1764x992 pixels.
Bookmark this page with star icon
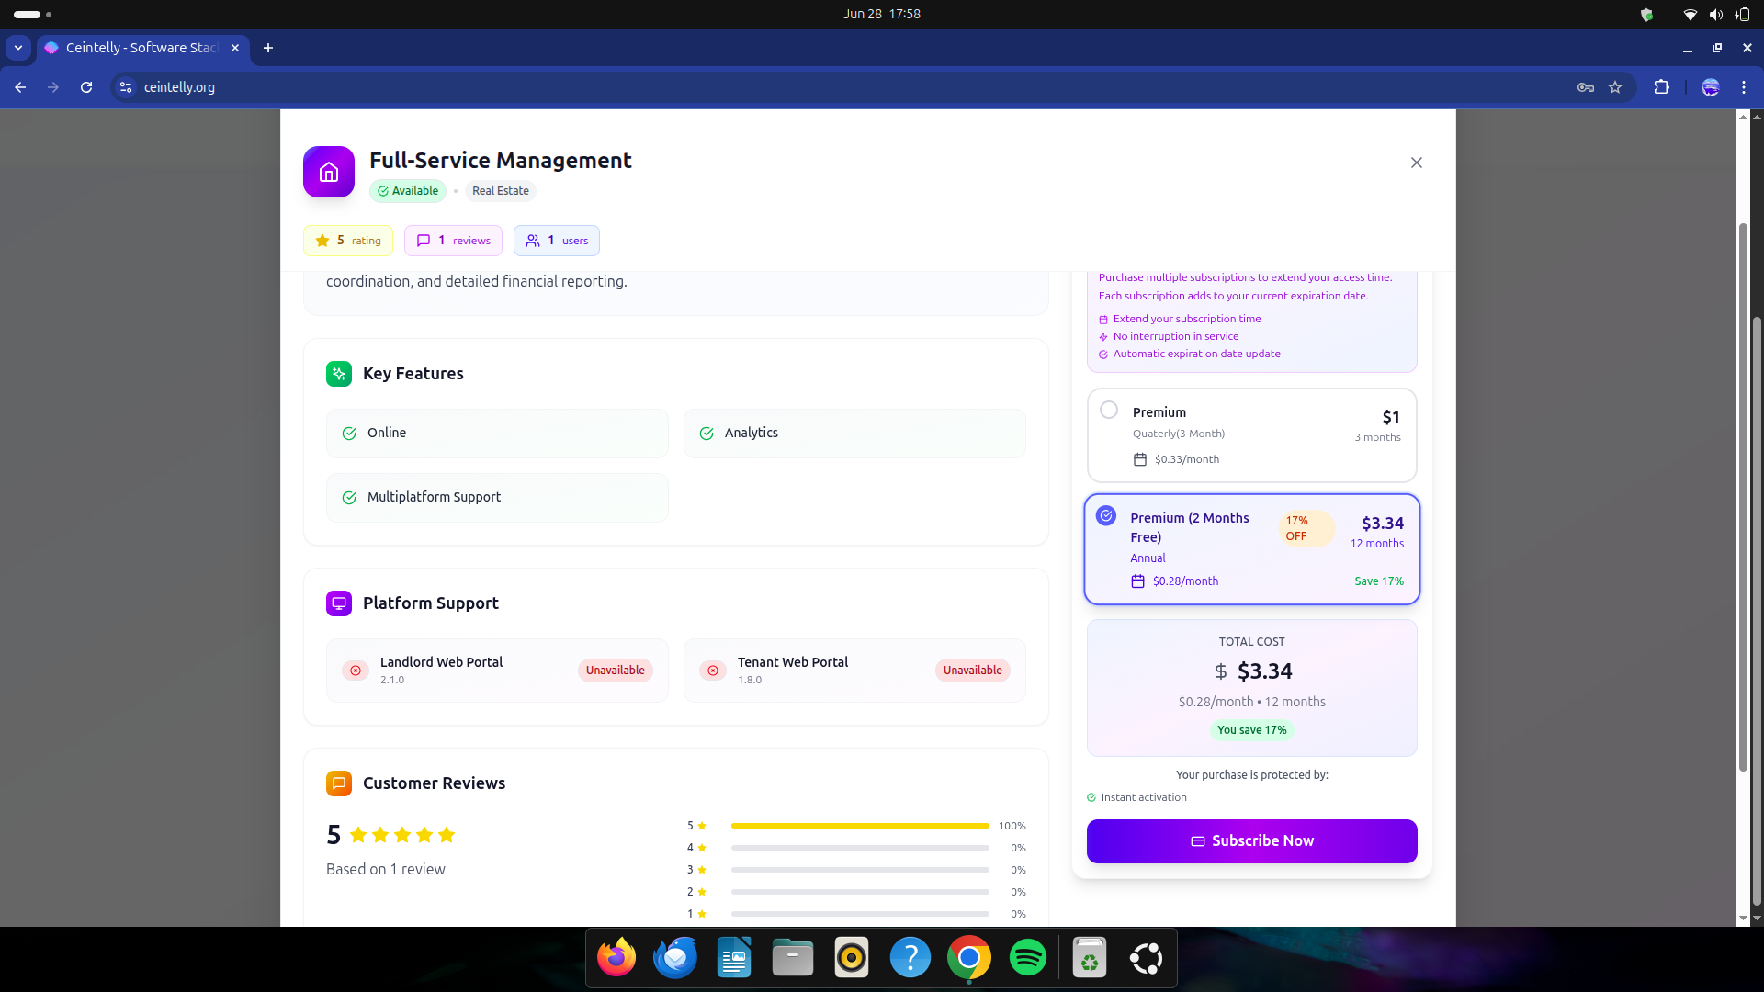click(1615, 87)
